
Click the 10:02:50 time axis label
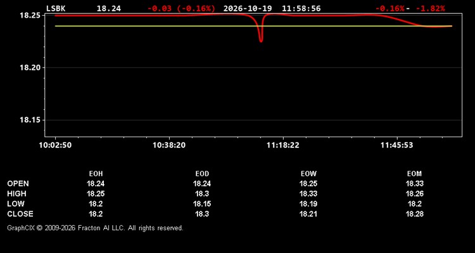[x=55, y=145]
